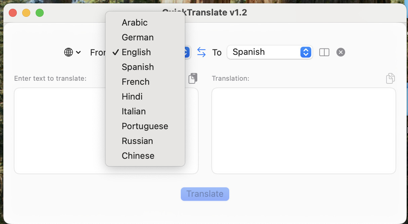The width and height of the screenshot is (408, 224).
Task: Choose Chinese from the language list
Action: 138,156
